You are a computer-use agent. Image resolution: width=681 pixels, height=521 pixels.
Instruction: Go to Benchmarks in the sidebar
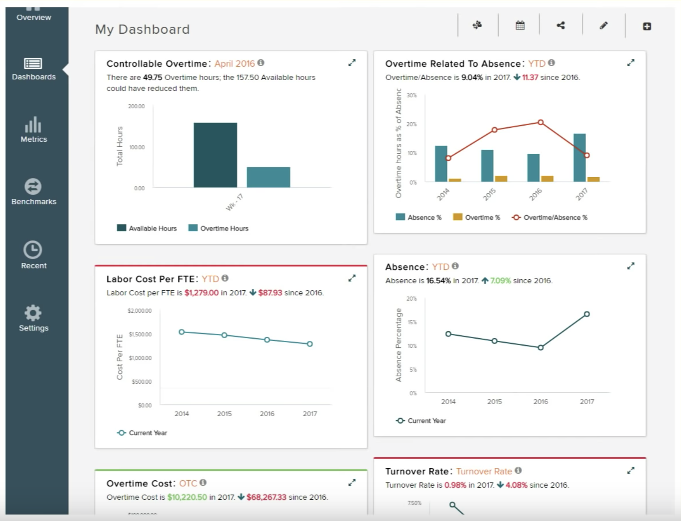coord(33,192)
